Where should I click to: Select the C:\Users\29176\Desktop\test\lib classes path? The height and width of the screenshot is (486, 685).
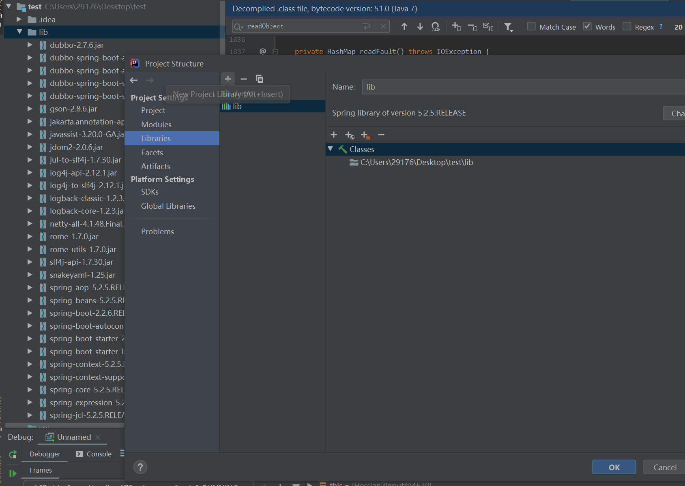[x=417, y=162]
